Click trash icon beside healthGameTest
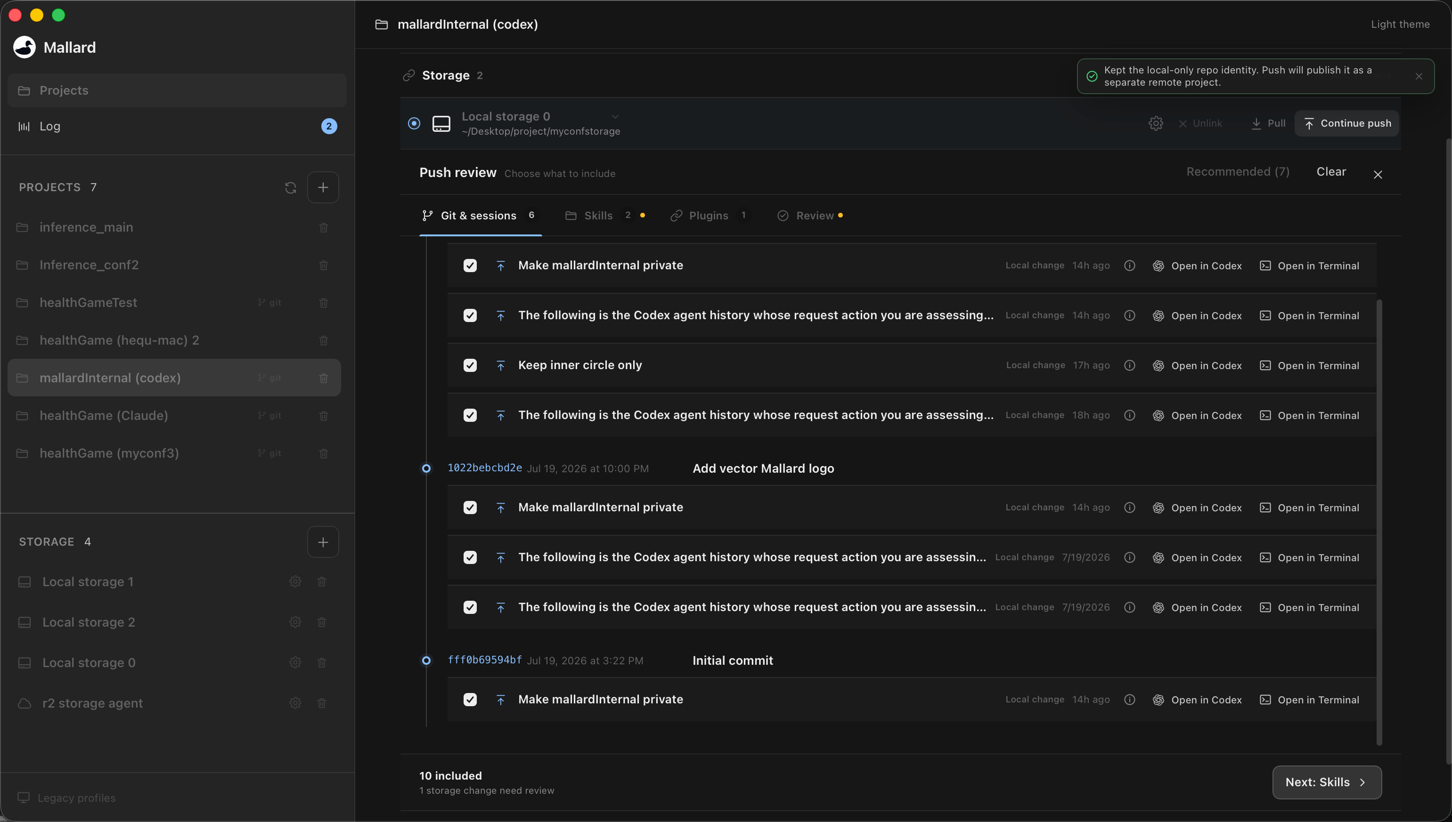The width and height of the screenshot is (1452, 822). 323,303
